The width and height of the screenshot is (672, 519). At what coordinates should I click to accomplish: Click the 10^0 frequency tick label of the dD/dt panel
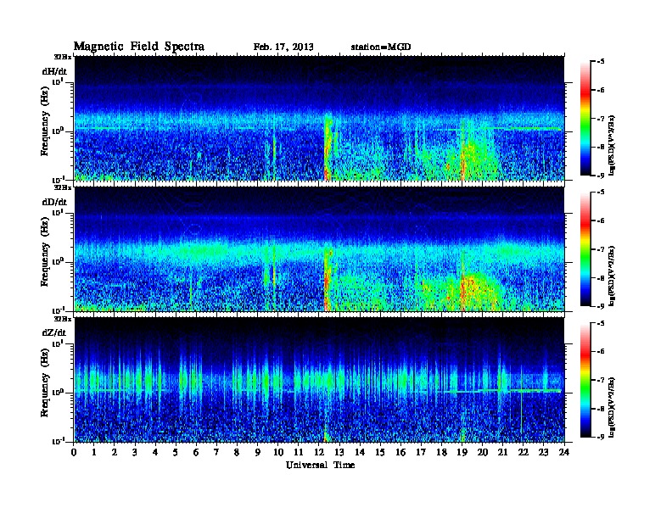[58, 261]
